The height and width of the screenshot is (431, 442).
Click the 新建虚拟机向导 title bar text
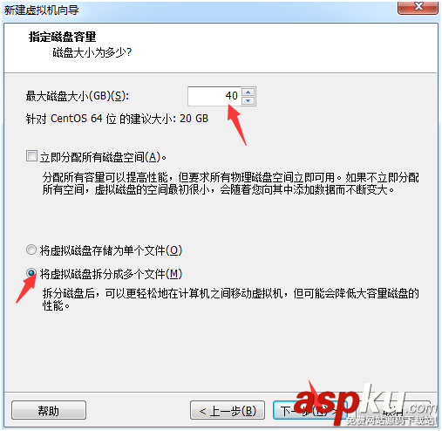pyautogui.click(x=41, y=10)
